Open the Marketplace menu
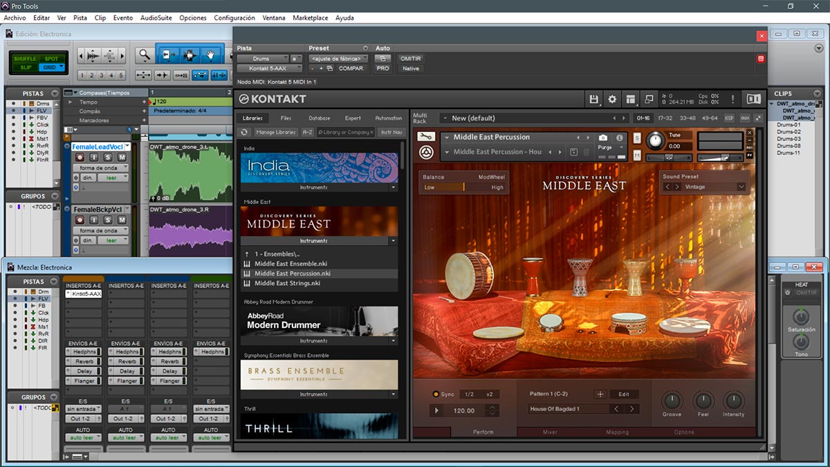 [311, 17]
